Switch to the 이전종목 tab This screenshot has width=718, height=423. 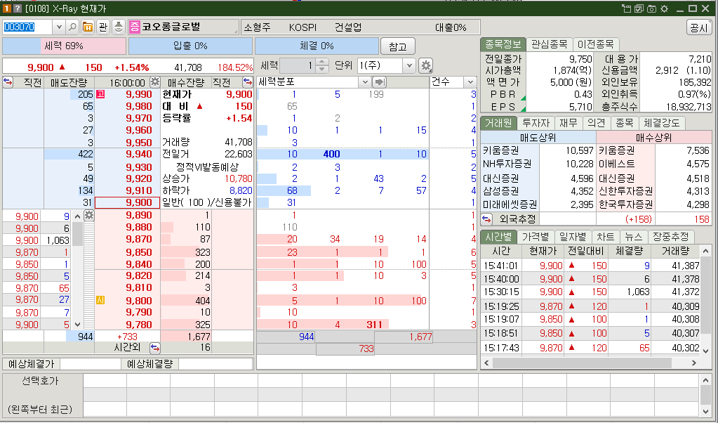pyautogui.click(x=595, y=44)
